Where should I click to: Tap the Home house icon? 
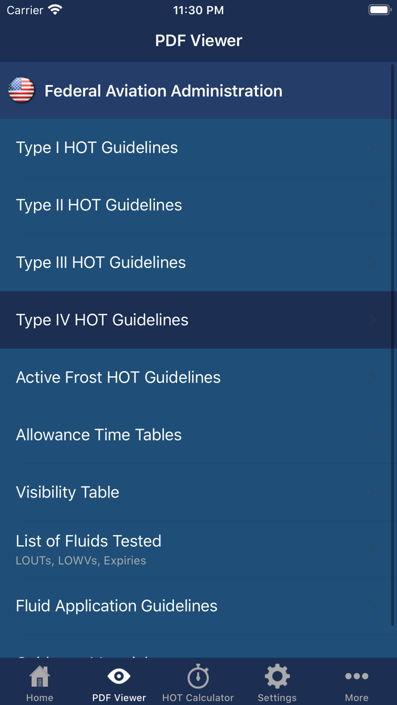click(40, 677)
